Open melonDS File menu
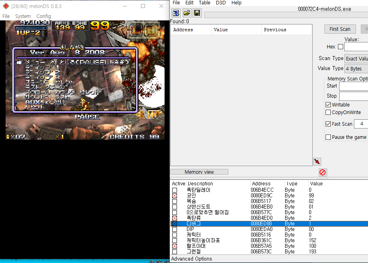Viewport: 368px width, 263px height. click(6, 16)
